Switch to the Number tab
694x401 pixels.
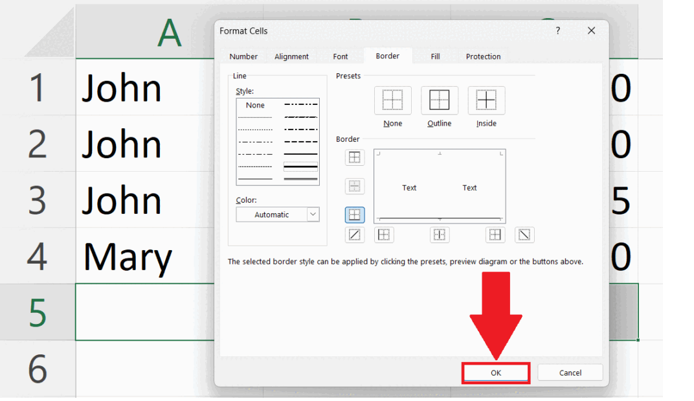(x=243, y=56)
